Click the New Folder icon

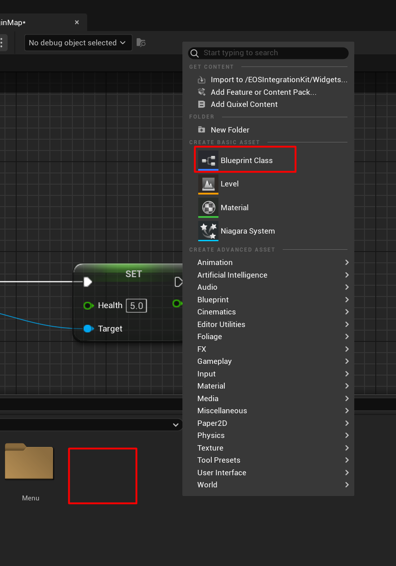point(201,130)
